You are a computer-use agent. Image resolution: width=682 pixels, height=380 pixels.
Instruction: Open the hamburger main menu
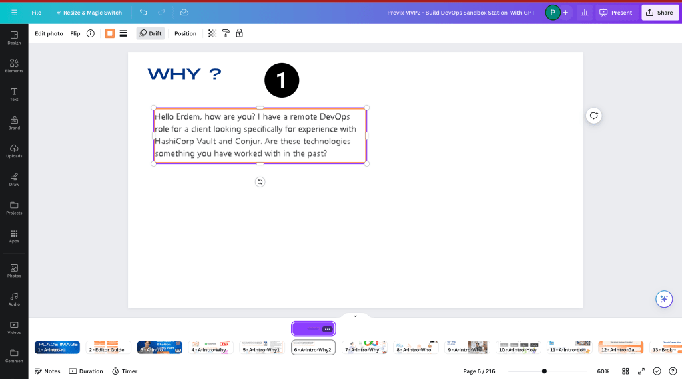[x=14, y=13]
